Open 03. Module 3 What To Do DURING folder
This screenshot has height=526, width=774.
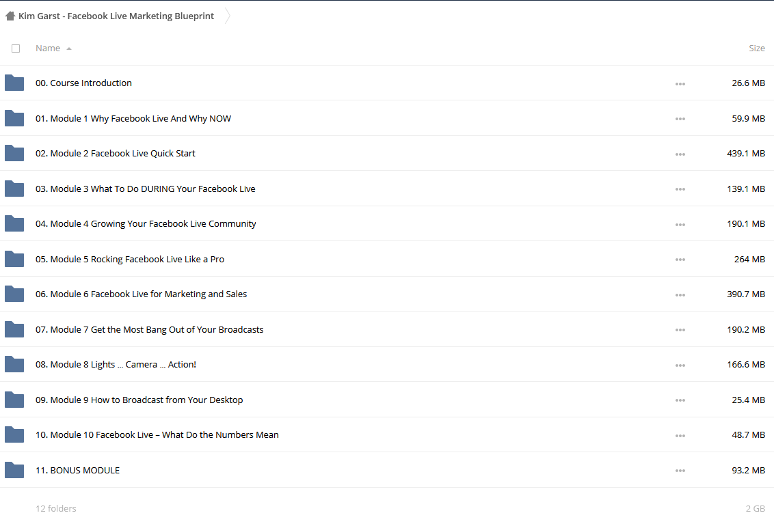click(145, 189)
